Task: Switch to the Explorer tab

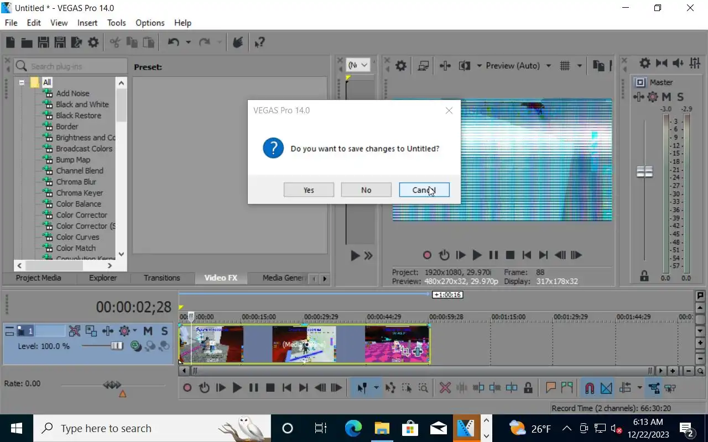Action: point(103,278)
